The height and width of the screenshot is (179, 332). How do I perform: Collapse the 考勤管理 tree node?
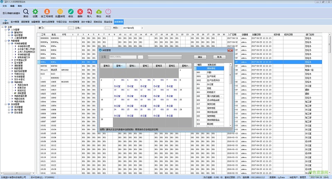coord(6,40)
